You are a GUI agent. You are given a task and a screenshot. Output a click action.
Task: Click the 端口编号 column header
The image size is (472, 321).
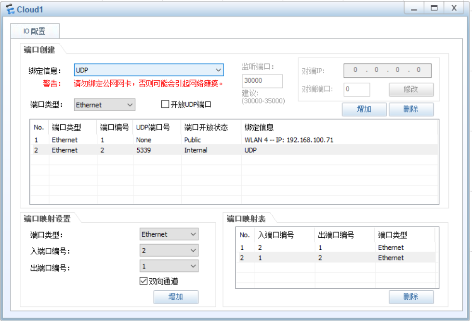point(115,127)
